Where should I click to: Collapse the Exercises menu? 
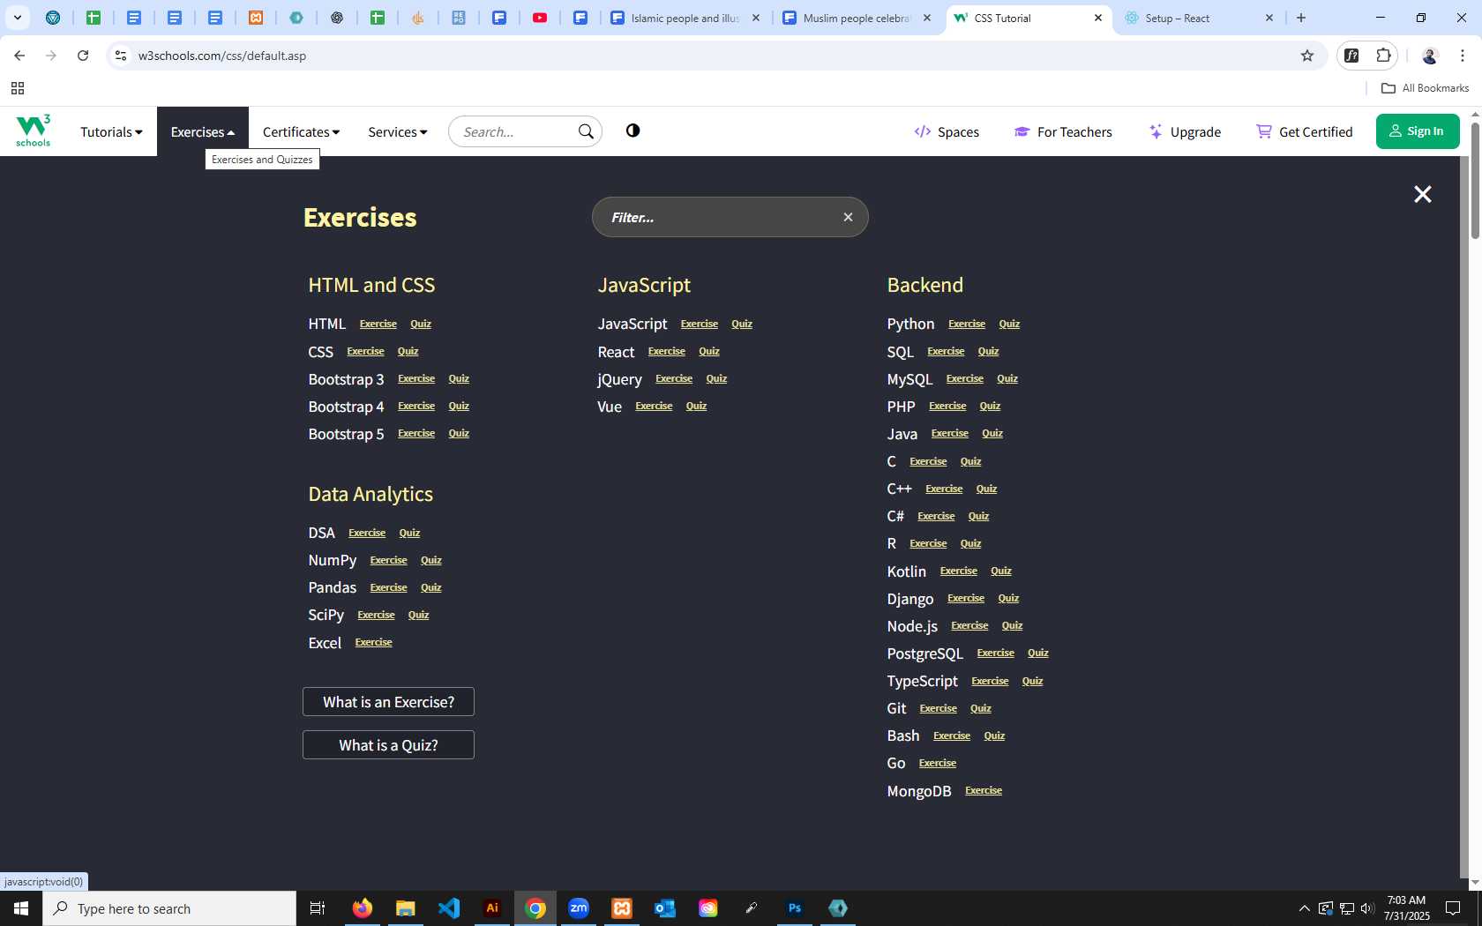[x=203, y=131]
